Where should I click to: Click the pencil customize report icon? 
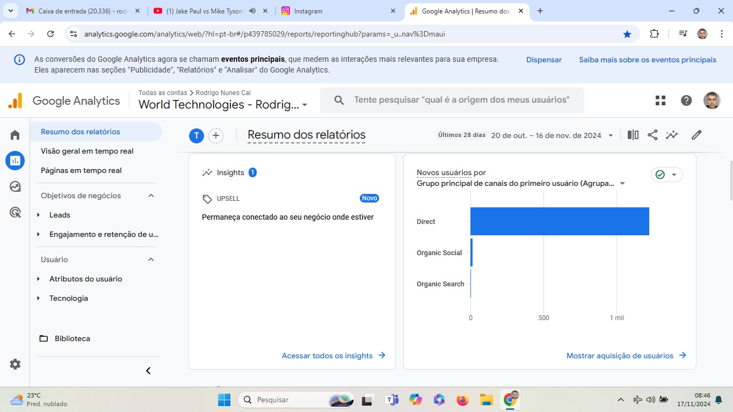(696, 135)
